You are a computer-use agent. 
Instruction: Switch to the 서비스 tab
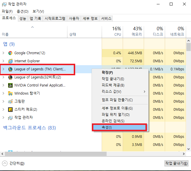coord(106,18)
